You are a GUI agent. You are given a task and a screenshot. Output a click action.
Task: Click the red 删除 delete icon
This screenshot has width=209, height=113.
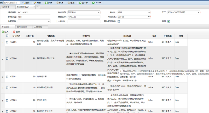click(x=14, y=32)
